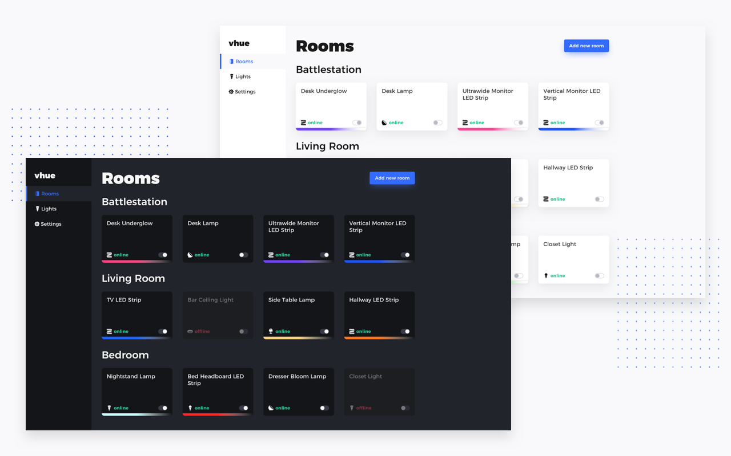Click ceiling light icon on Bar Ceiling Light card
Viewport: 731px width, 456px height.
[x=190, y=331]
